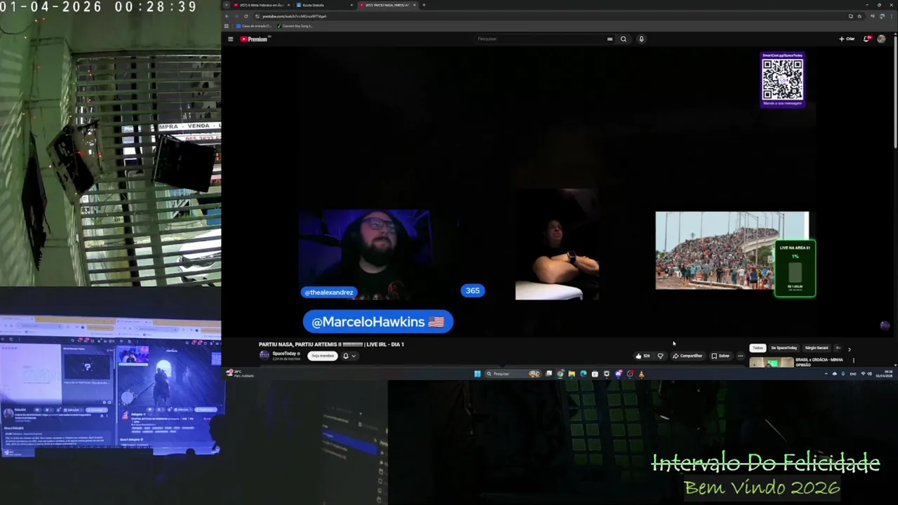Screen dimensions: 898x505
Task: Open the Caixa de entrada bookmark
Action: [254, 26]
